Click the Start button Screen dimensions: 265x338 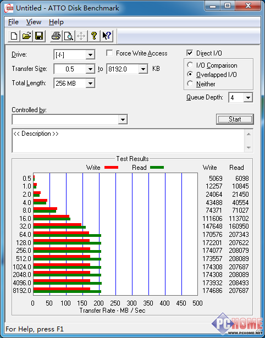click(x=235, y=119)
